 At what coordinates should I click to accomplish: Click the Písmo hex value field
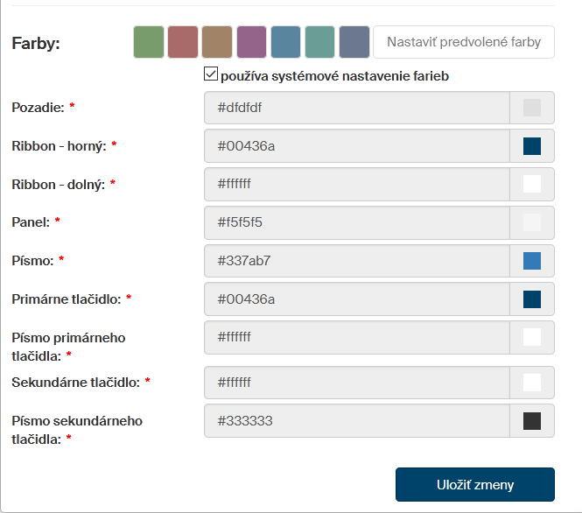click(x=356, y=261)
